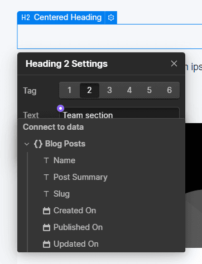Click the text icon beside Name

(46, 160)
